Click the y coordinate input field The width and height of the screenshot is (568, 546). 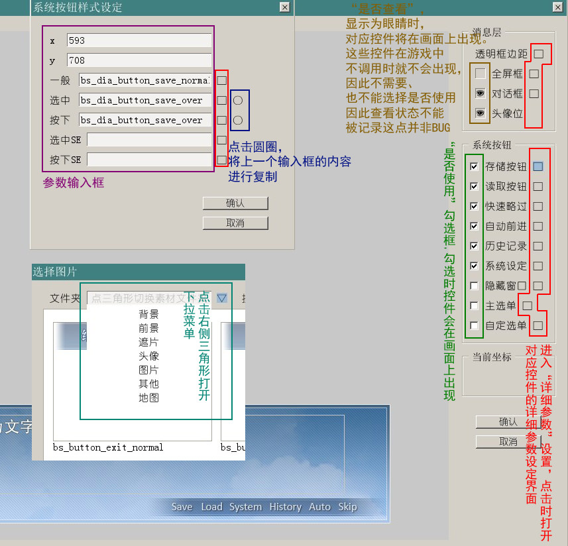tap(139, 60)
